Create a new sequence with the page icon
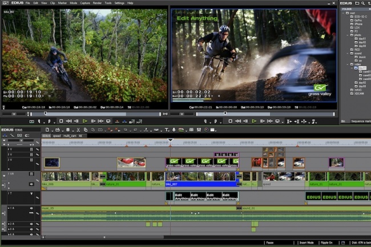This screenshot has height=247, width=371. (47, 129)
